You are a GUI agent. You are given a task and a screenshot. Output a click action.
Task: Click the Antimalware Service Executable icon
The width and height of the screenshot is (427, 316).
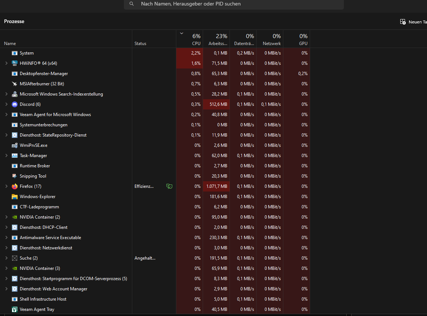pyautogui.click(x=15, y=238)
